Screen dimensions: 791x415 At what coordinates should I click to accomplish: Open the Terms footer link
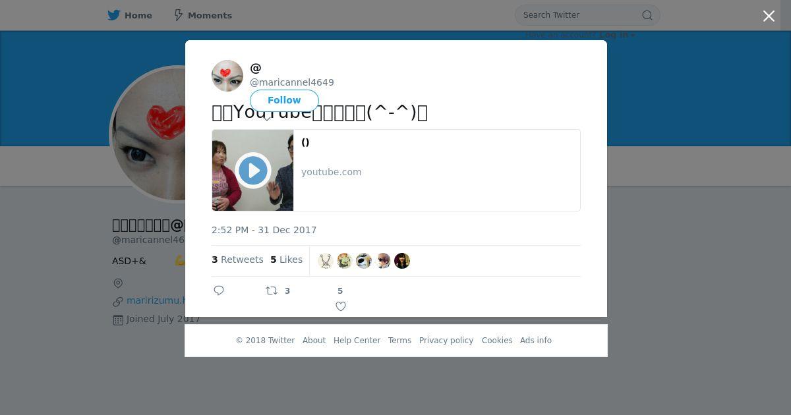pyautogui.click(x=399, y=341)
